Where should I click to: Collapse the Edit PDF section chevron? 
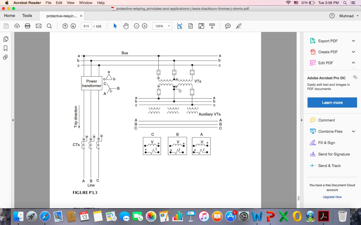pyautogui.click(x=353, y=63)
